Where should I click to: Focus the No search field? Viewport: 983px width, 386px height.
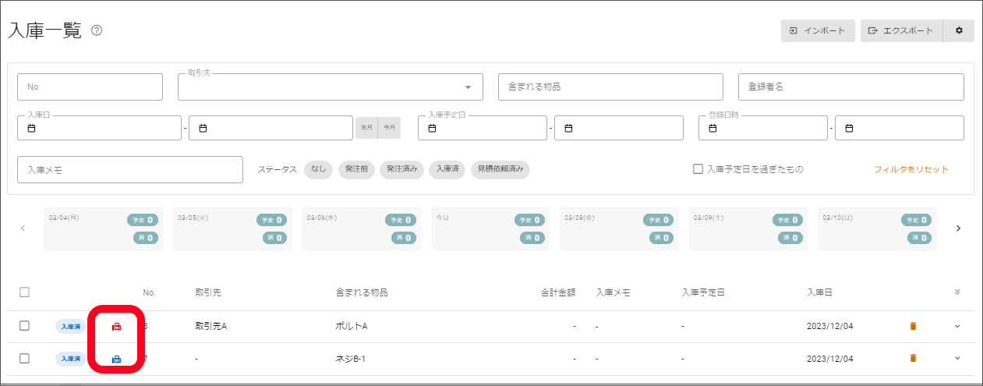coord(90,87)
